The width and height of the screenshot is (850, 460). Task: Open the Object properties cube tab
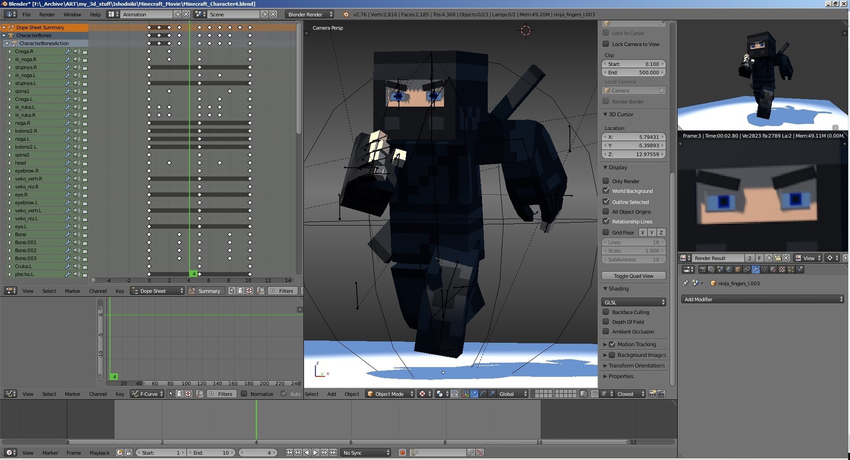738,269
